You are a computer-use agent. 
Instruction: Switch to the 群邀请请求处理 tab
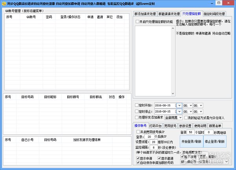(169, 14)
